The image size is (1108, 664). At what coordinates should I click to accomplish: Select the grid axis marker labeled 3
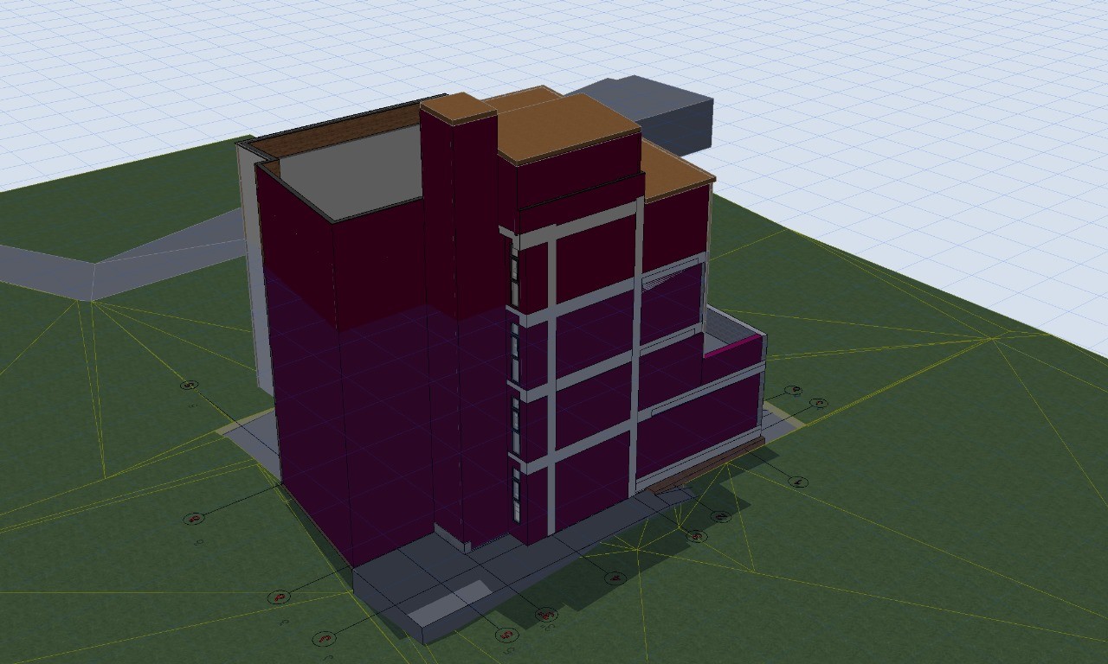coord(697,536)
